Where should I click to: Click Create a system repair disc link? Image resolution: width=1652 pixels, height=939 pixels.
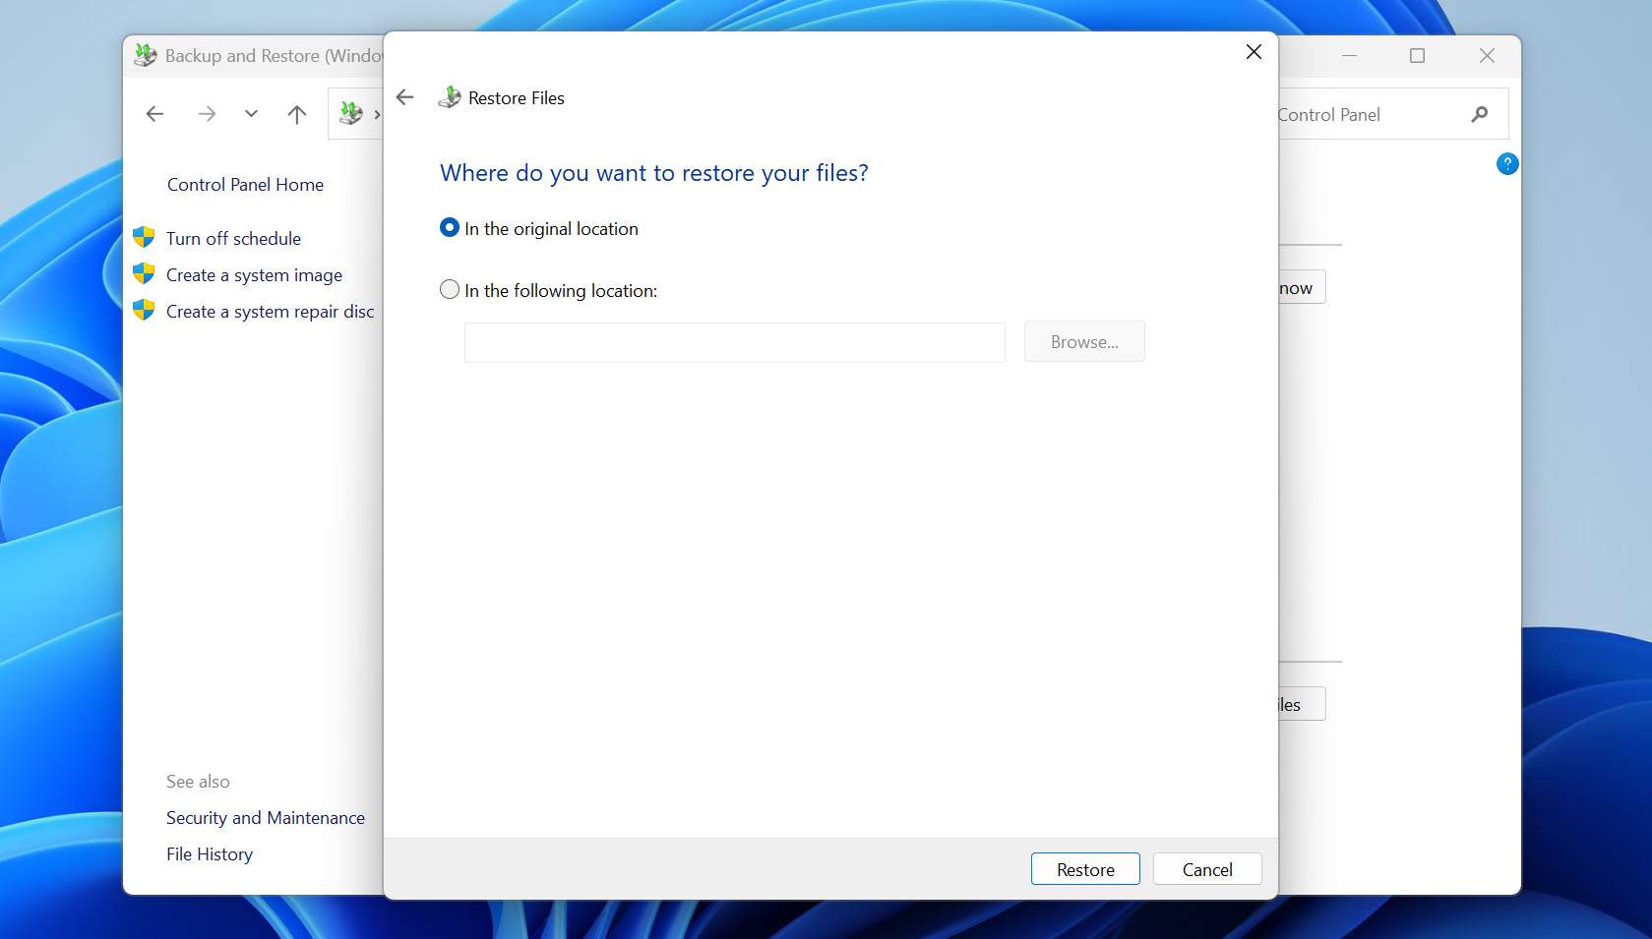click(270, 312)
